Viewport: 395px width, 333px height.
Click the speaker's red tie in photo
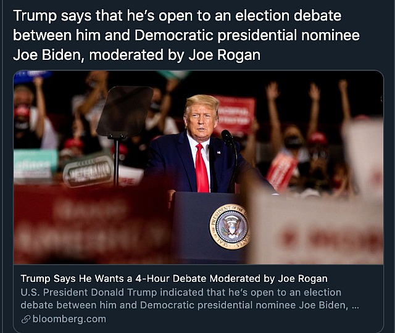pyautogui.click(x=202, y=168)
